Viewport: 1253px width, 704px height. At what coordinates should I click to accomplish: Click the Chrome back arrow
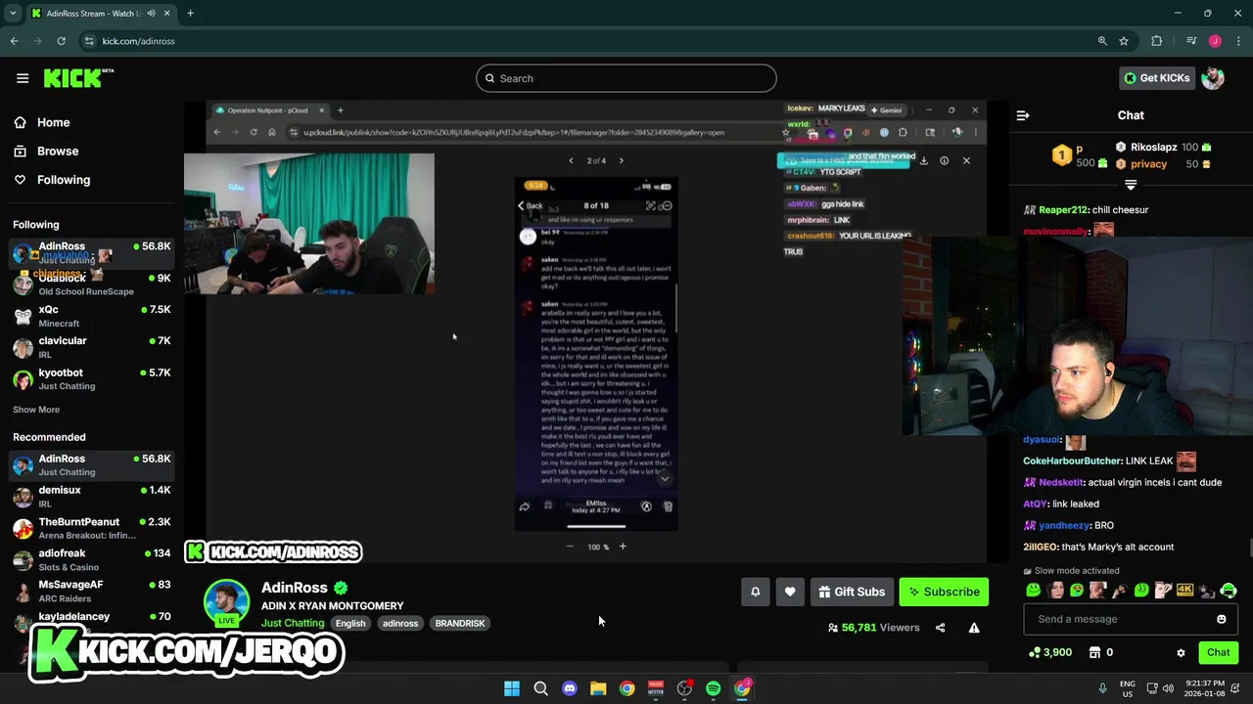click(x=15, y=41)
